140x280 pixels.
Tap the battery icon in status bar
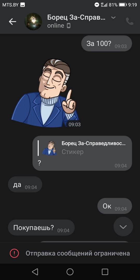[123, 5]
